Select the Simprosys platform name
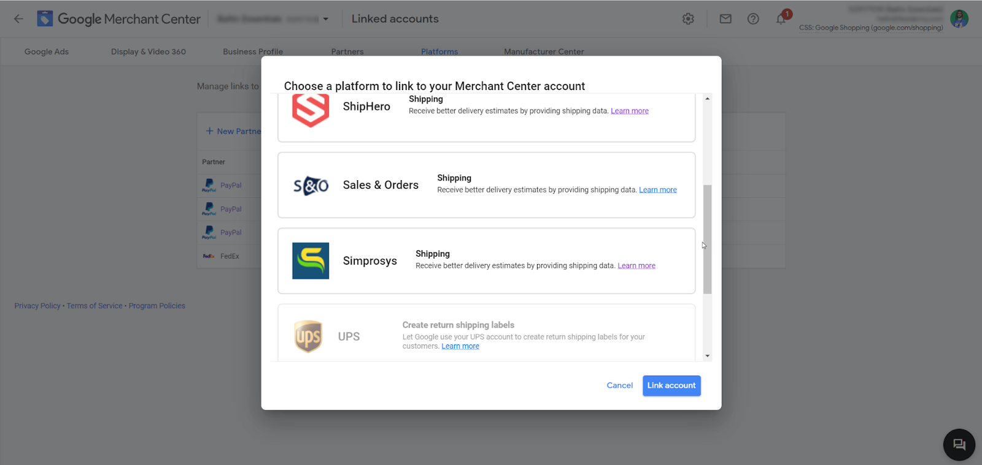The width and height of the screenshot is (982, 465). pyautogui.click(x=370, y=261)
